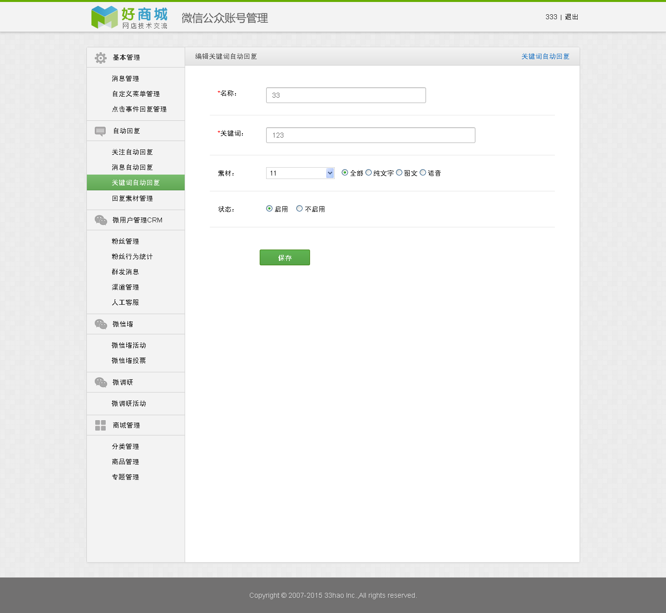The height and width of the screenshot is (613, 666).
Task: Toggle the 微用户管理CRM section header
Action: (x=136, y=220)
